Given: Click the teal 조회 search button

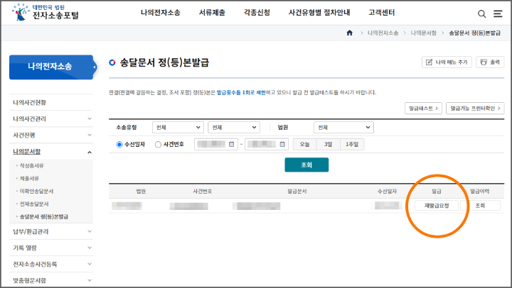Looking at the screenshot, I should pos(306,165).
